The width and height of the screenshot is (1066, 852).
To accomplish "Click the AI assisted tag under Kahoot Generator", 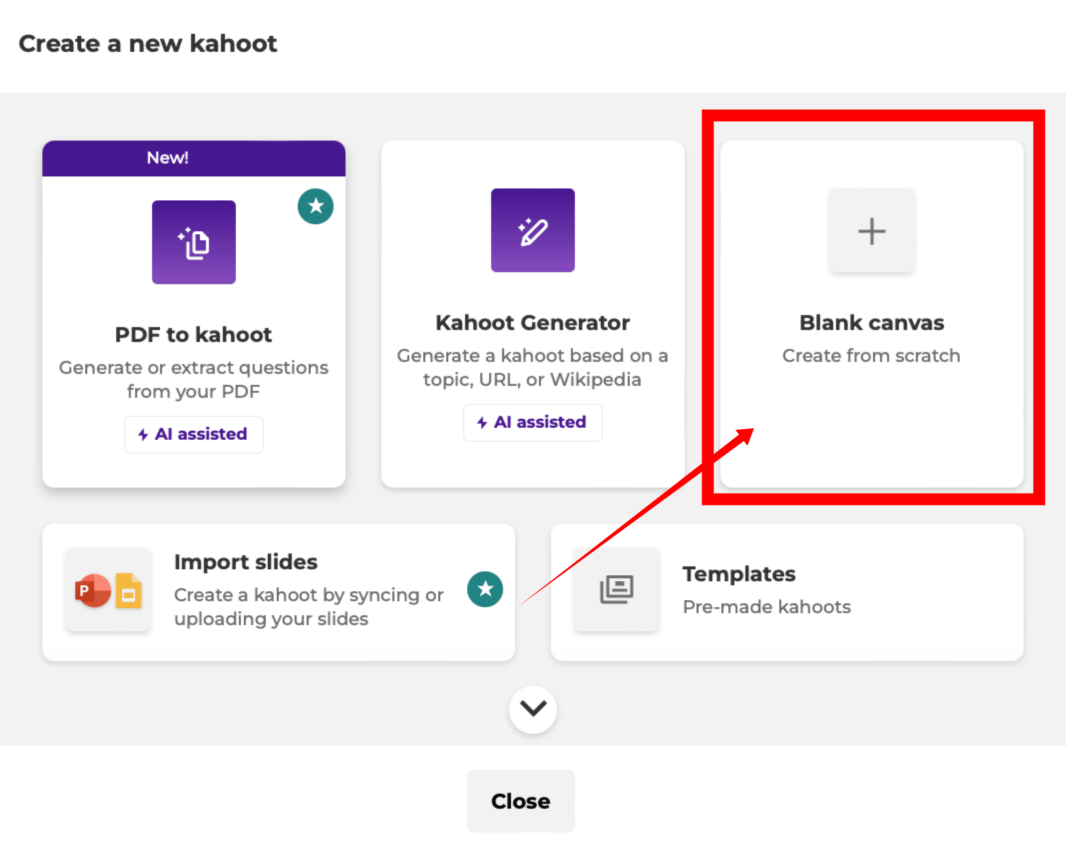I will [x=533, y=422].
